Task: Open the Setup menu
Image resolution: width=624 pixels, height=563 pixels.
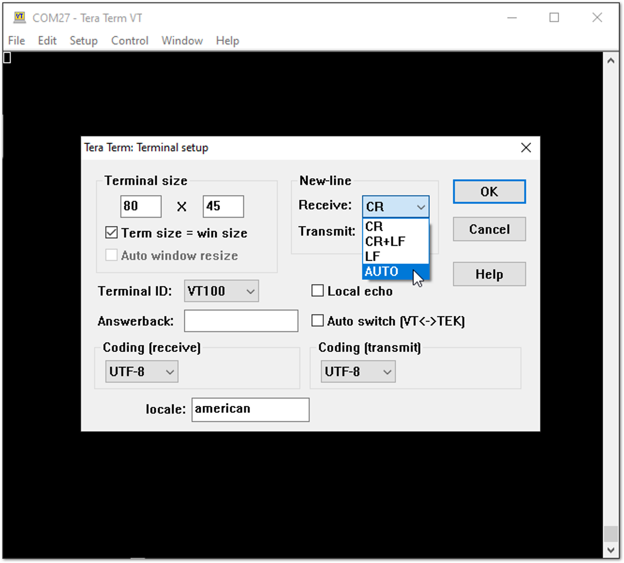Action: click(x=83, y=41)
